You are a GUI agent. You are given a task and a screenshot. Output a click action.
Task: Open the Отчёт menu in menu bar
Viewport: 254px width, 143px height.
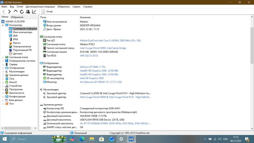point(20,7)
